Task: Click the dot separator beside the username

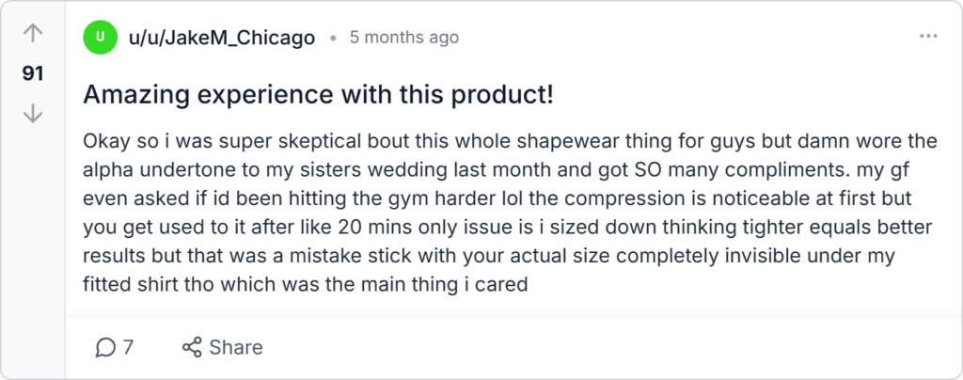Action: [x=333, y=39]
